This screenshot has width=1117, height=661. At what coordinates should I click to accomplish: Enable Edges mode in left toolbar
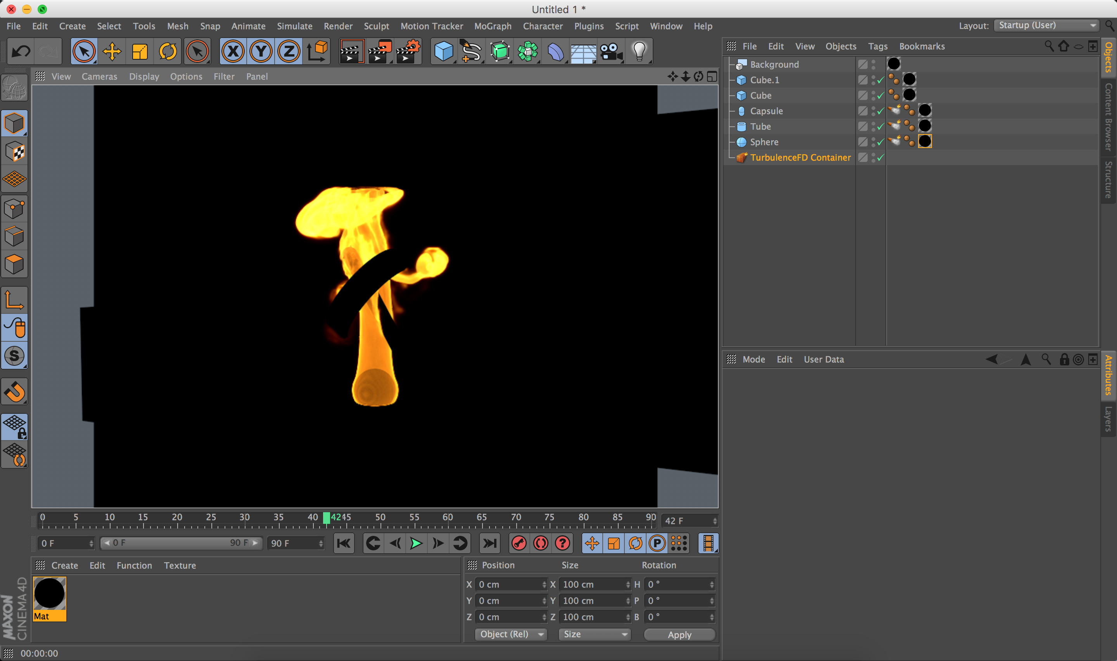click(14, 236)
